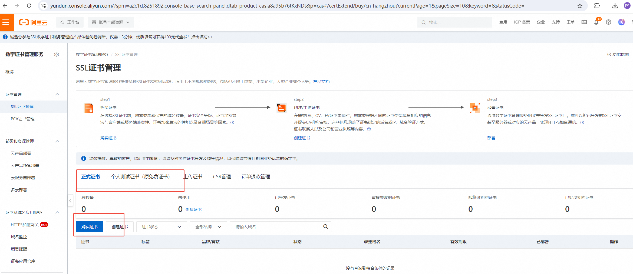The width and height of the screenshot is (633, 274).
Task: Open 账号全部资源 dropdown
Action: pyautogui.click(x=111, y=22)
